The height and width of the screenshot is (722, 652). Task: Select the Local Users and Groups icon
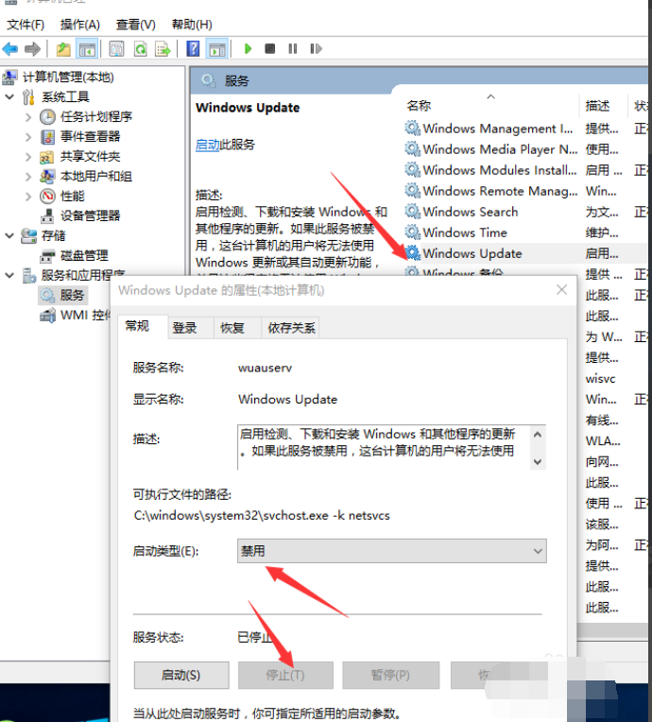pyautogui.click(x=47, y=177)
